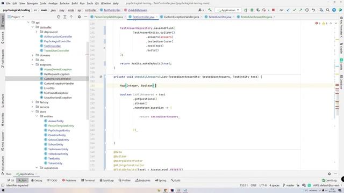The image size is (344, 193).
Task: Click the Translate icon in toolbar
Action: [321, 10]
